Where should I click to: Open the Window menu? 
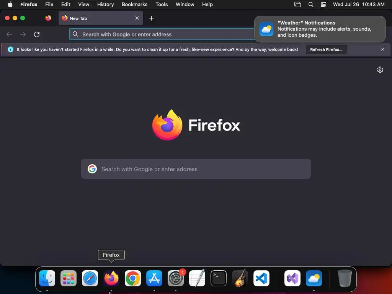185,5
